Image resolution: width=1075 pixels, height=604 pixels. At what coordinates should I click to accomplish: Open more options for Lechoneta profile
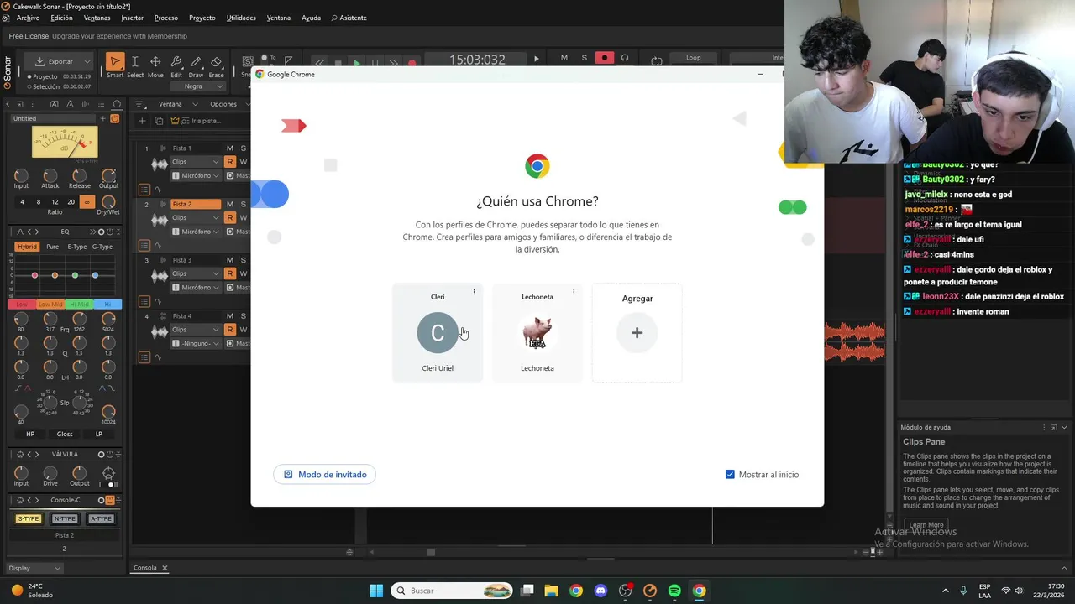574,293
